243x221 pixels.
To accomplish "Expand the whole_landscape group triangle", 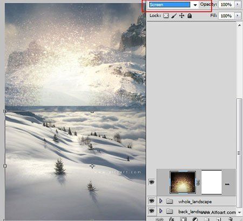I will click(161, 201).
